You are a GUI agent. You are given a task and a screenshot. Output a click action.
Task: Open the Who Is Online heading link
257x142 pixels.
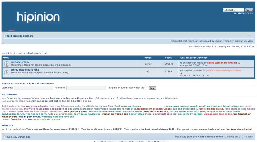(x=10, y=95)
